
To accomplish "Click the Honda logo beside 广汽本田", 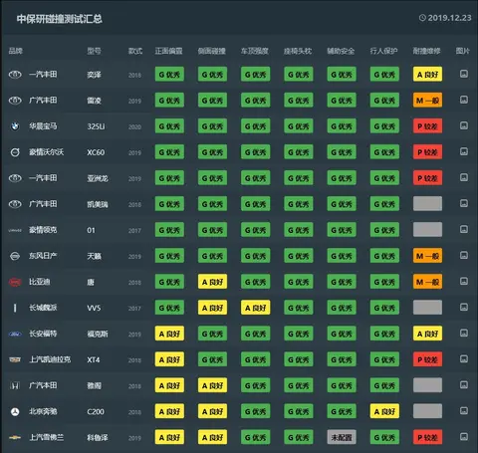I will point(15,385).
